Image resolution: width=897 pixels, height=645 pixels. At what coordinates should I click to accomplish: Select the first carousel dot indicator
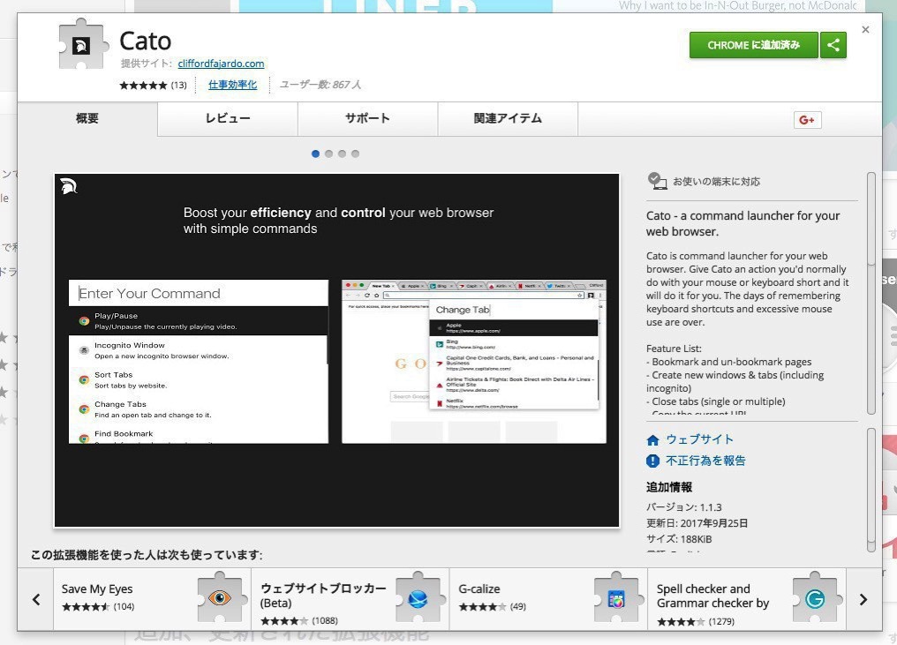tap(315, 154)
